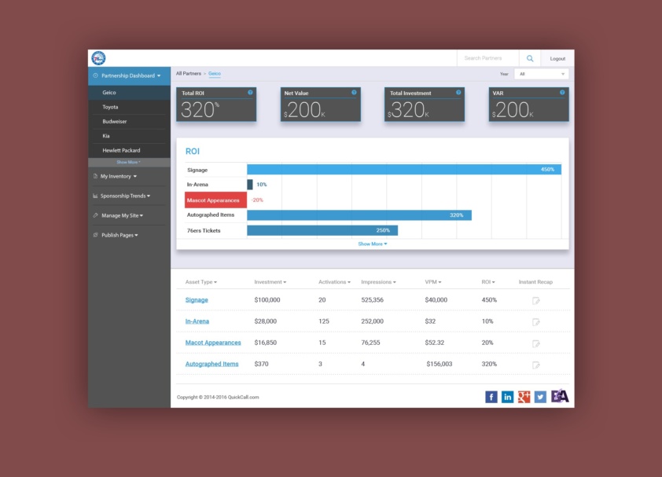Image resolution: width=662 pixels, height=477 pixels.
Task: Open the VAR help icon
Action: [x=562, y=93]
